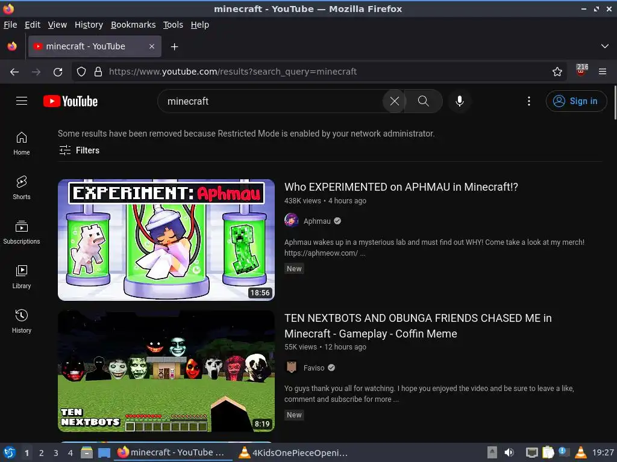Open the clipboard manager tray icon
This screenshot has height=462, width=617.
(x=548, y=452)
